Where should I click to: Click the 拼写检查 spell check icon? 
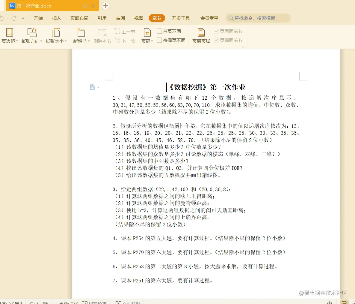pos(85,302)
